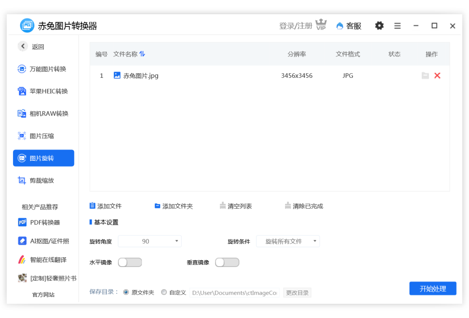Click the RAW camera conversion icon
This screenshot has height=318, width=469.
click(x=21, y=113)
